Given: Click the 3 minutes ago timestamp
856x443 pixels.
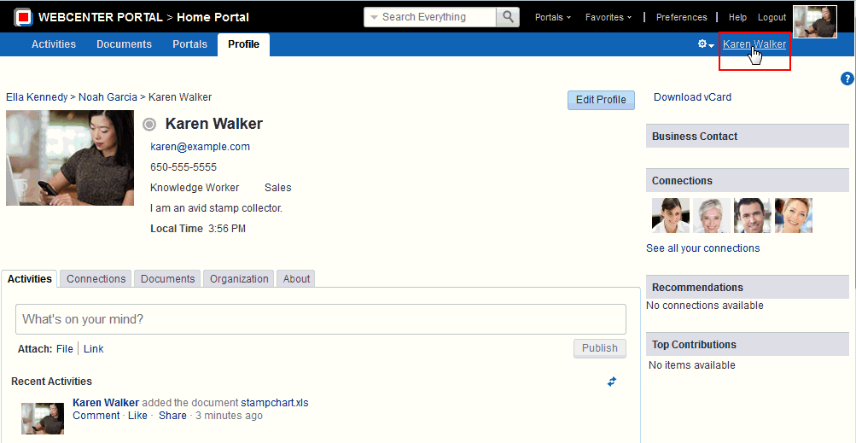Looking at the screenshot, I should (x=229, y=416).
